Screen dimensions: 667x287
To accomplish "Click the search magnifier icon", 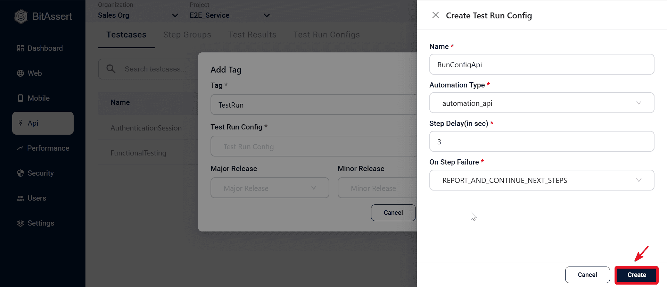I will pyautogui.click(x=111, y=69).
